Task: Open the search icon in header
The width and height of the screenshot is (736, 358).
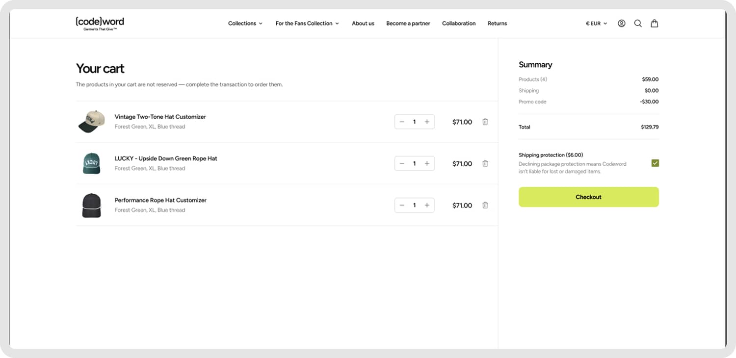Action: [x=638, y=24]
